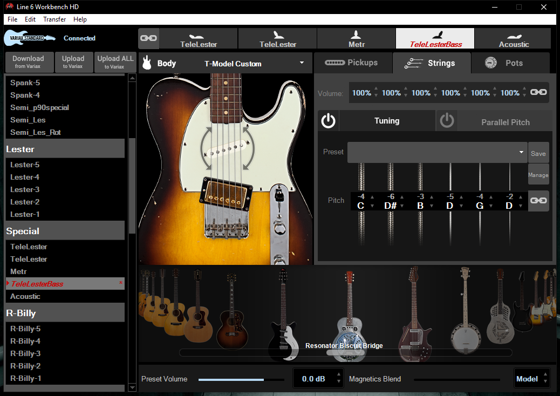Decrease pitch of the D# string
The height and width of the screenshot is (396, 560).
click(402, 206)
